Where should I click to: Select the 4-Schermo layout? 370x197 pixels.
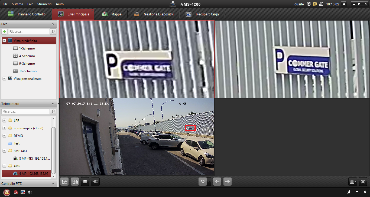(x=27, y=56)
